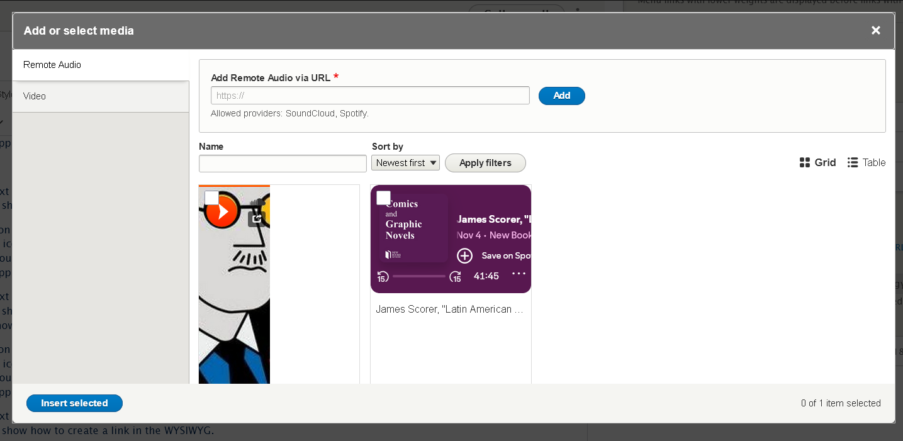Viewport: 903px width, 441px height.
Task: Switch to the Video media tab
Action: (x=101, y=96)
